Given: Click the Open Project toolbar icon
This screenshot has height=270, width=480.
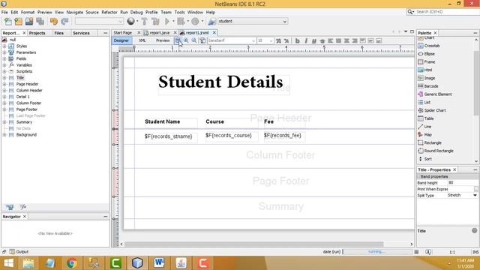Looking at the screenshot, I should 29,22.
